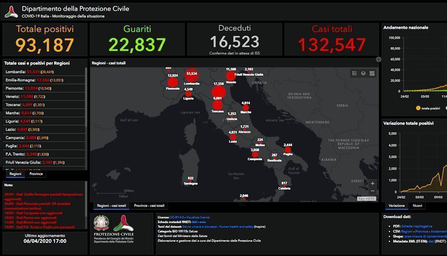447x256 pixels.
Task: Click the Lazio 4,031 map marker
Action: coord(233,137)
